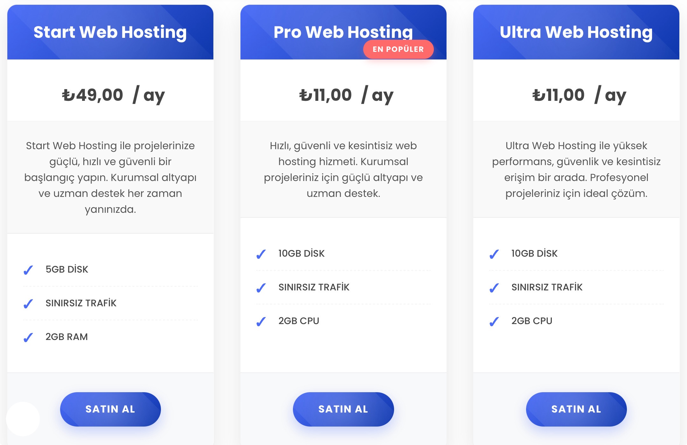The height and width of the screenshot is (445, 687).
Task: Select the Start Web Hosting header
Action: 110,32
